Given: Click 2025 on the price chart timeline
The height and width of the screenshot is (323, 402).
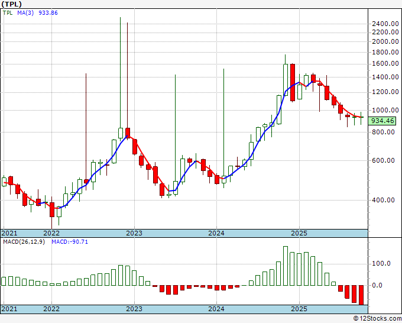Looking at the screenshot, I should 299,233.
